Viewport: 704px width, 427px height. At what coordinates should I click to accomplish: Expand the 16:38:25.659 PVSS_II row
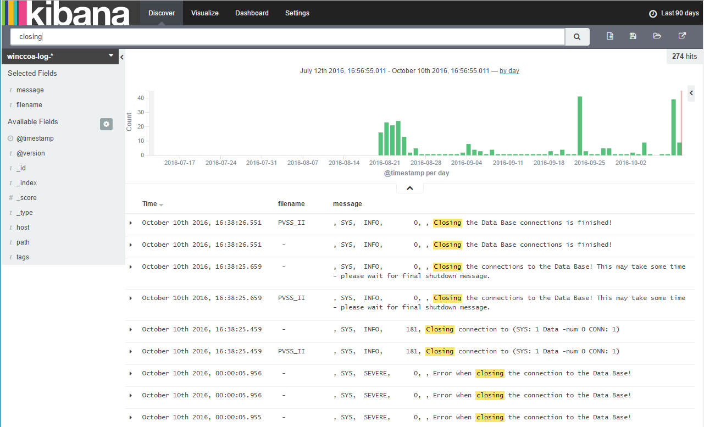point(131,298)
